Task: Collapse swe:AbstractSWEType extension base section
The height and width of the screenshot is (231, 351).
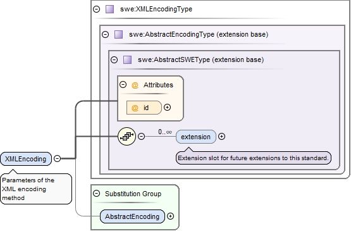Action: click(x=114, y=60)
